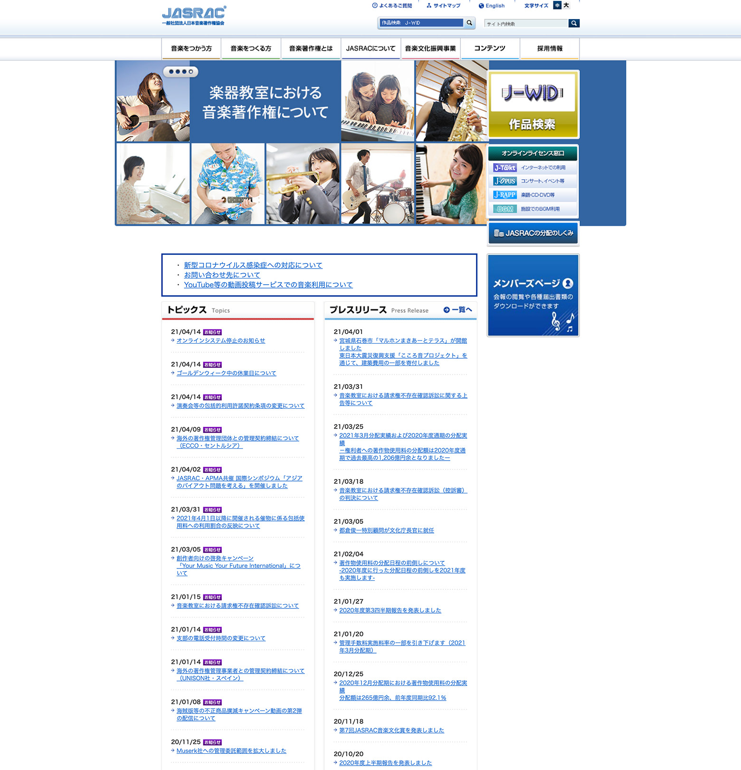The width and height of the screenshot is (741, 770).
Task: Open the J-OPUS concert and event license
Action: point(532,181)
